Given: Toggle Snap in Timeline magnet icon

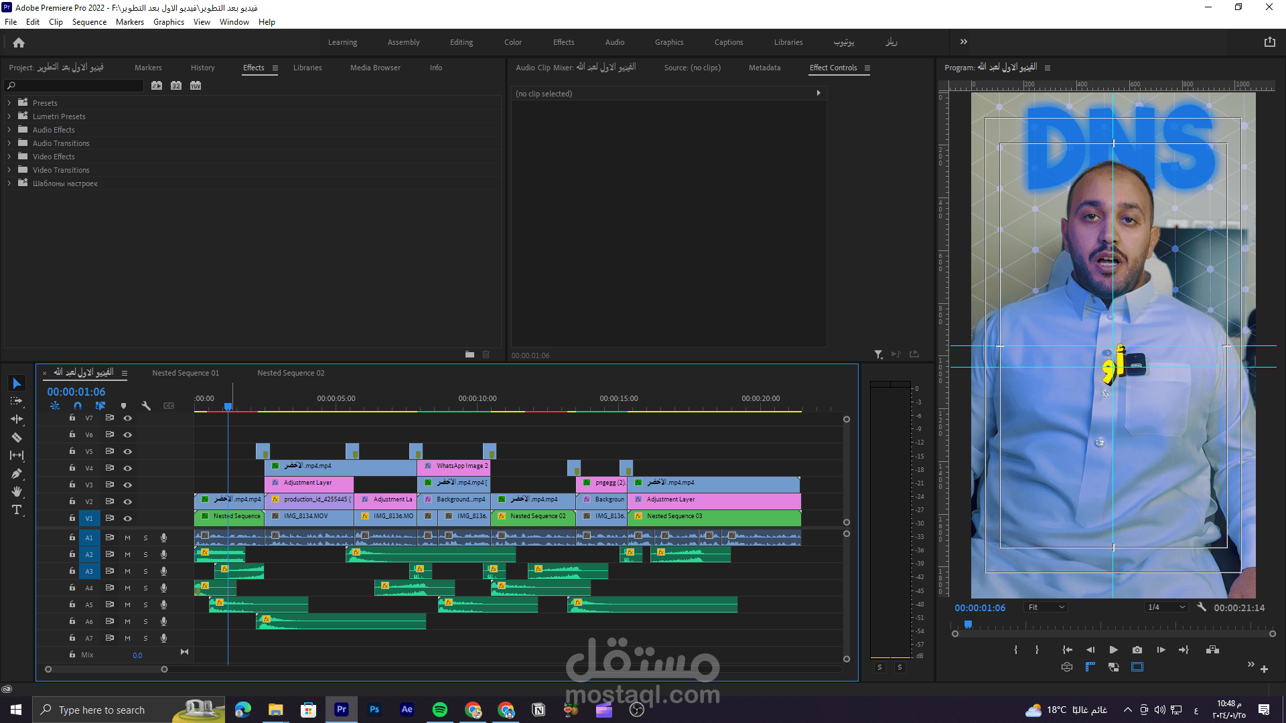Looking at the screenshot, I should tap(78, 406).
